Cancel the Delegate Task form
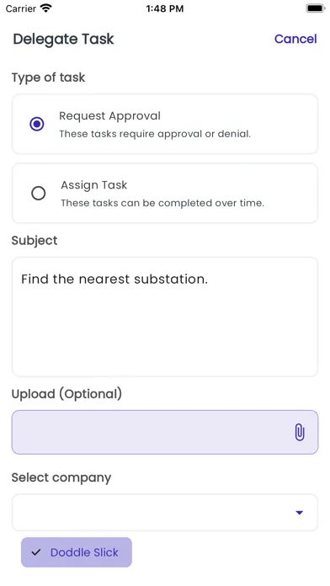330x586 pixels. coord(295,39)
